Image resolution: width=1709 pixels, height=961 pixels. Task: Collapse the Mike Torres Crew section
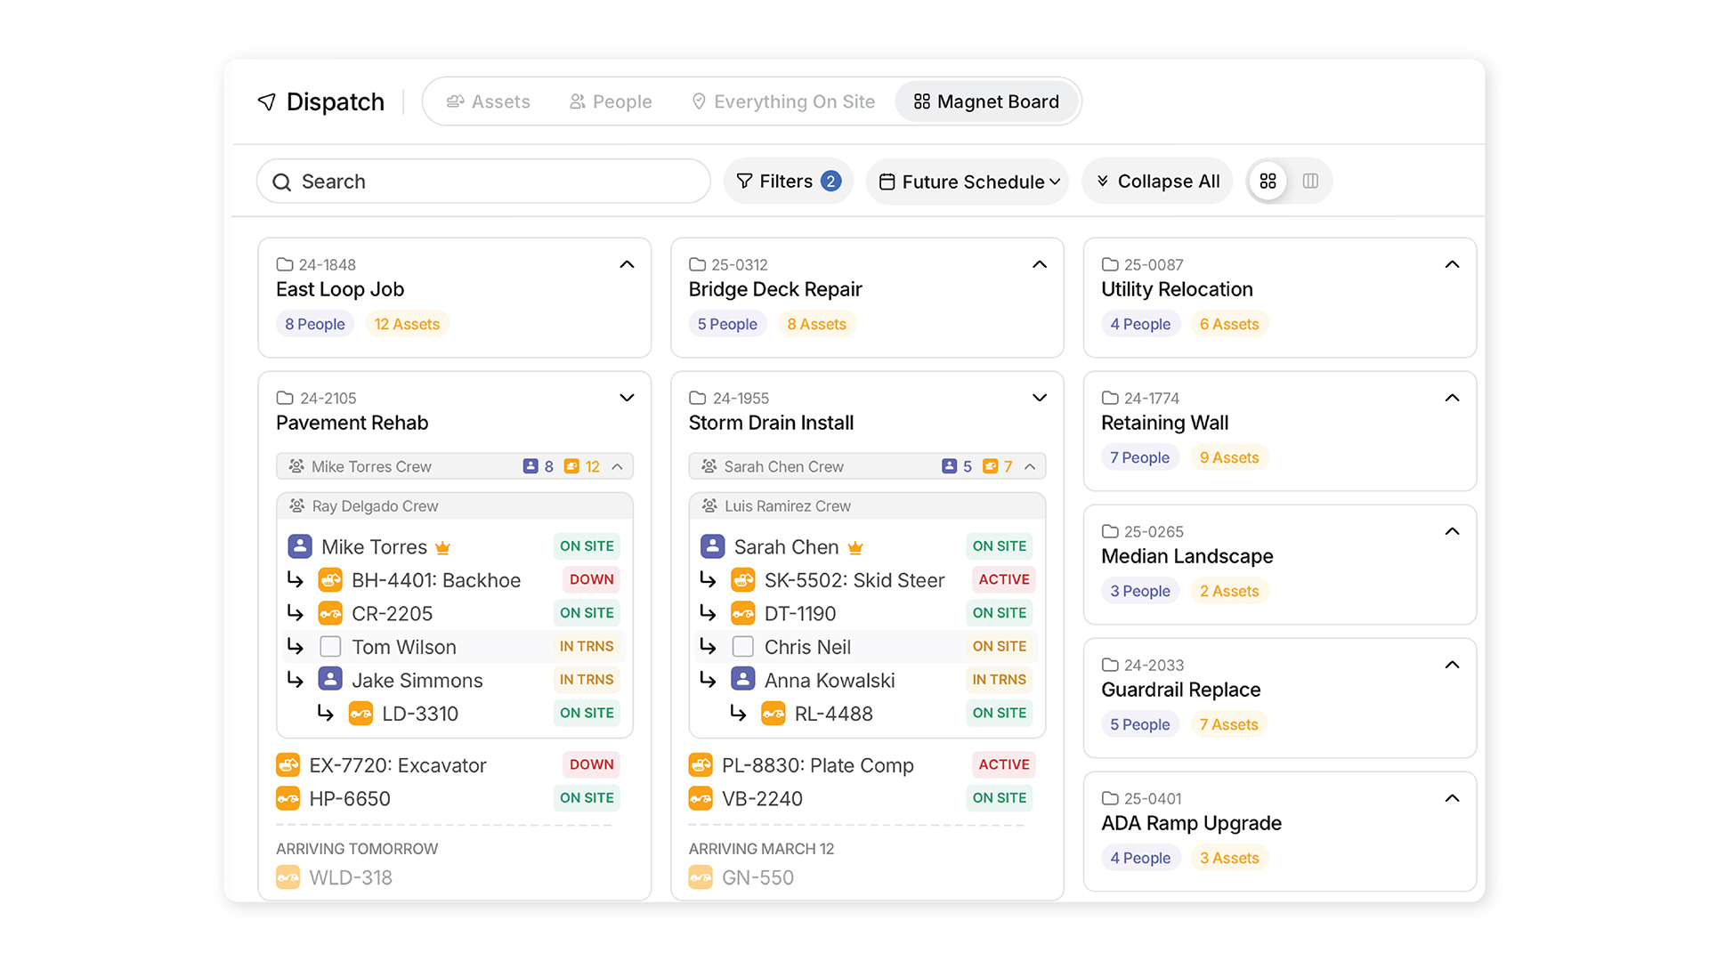tap(617, 466)
